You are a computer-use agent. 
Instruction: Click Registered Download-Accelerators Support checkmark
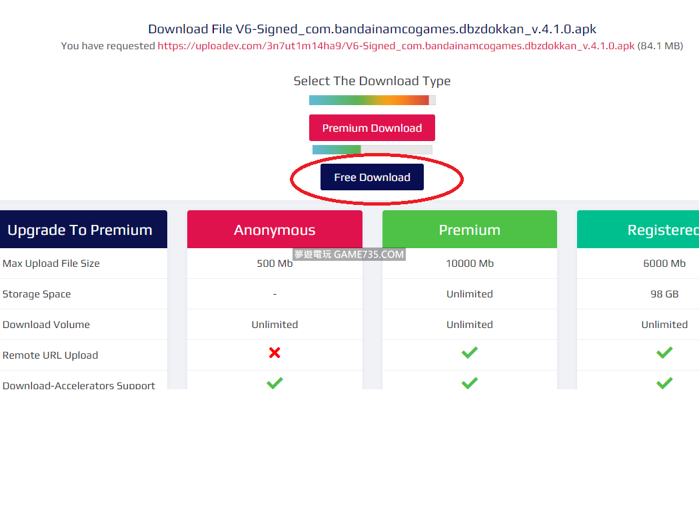pos(664,383)
